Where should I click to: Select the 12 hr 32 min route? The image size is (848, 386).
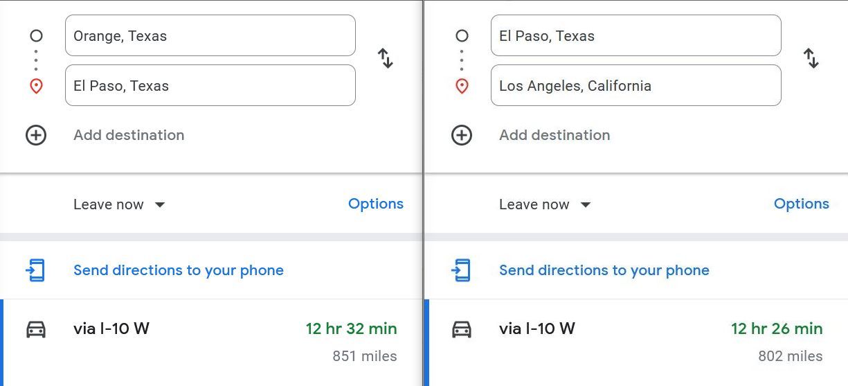click(x=211, y=342)
